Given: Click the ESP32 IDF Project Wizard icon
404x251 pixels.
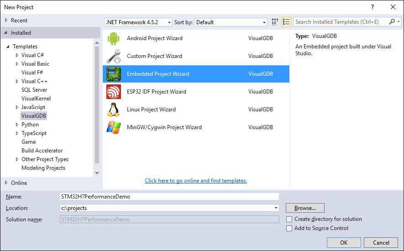Looking at the screenshot, I should point(114,92).
